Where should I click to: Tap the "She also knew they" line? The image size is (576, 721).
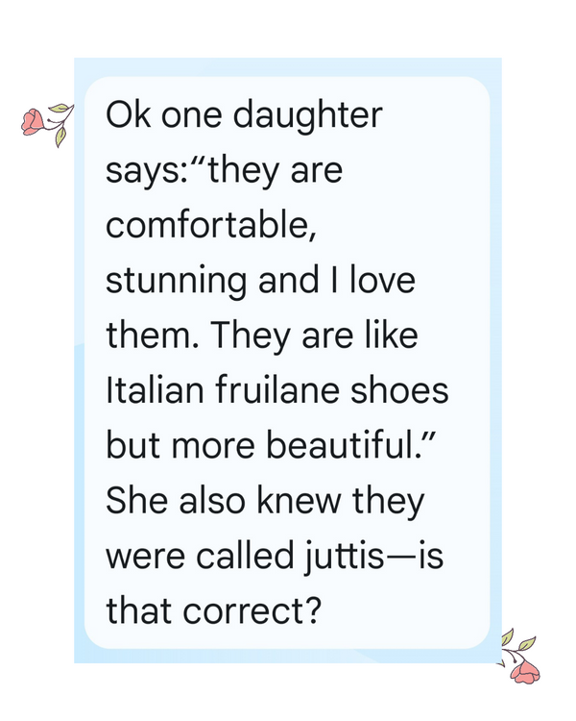[265, 501]
